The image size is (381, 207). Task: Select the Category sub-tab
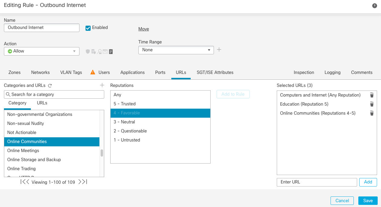tap(18, 103)
